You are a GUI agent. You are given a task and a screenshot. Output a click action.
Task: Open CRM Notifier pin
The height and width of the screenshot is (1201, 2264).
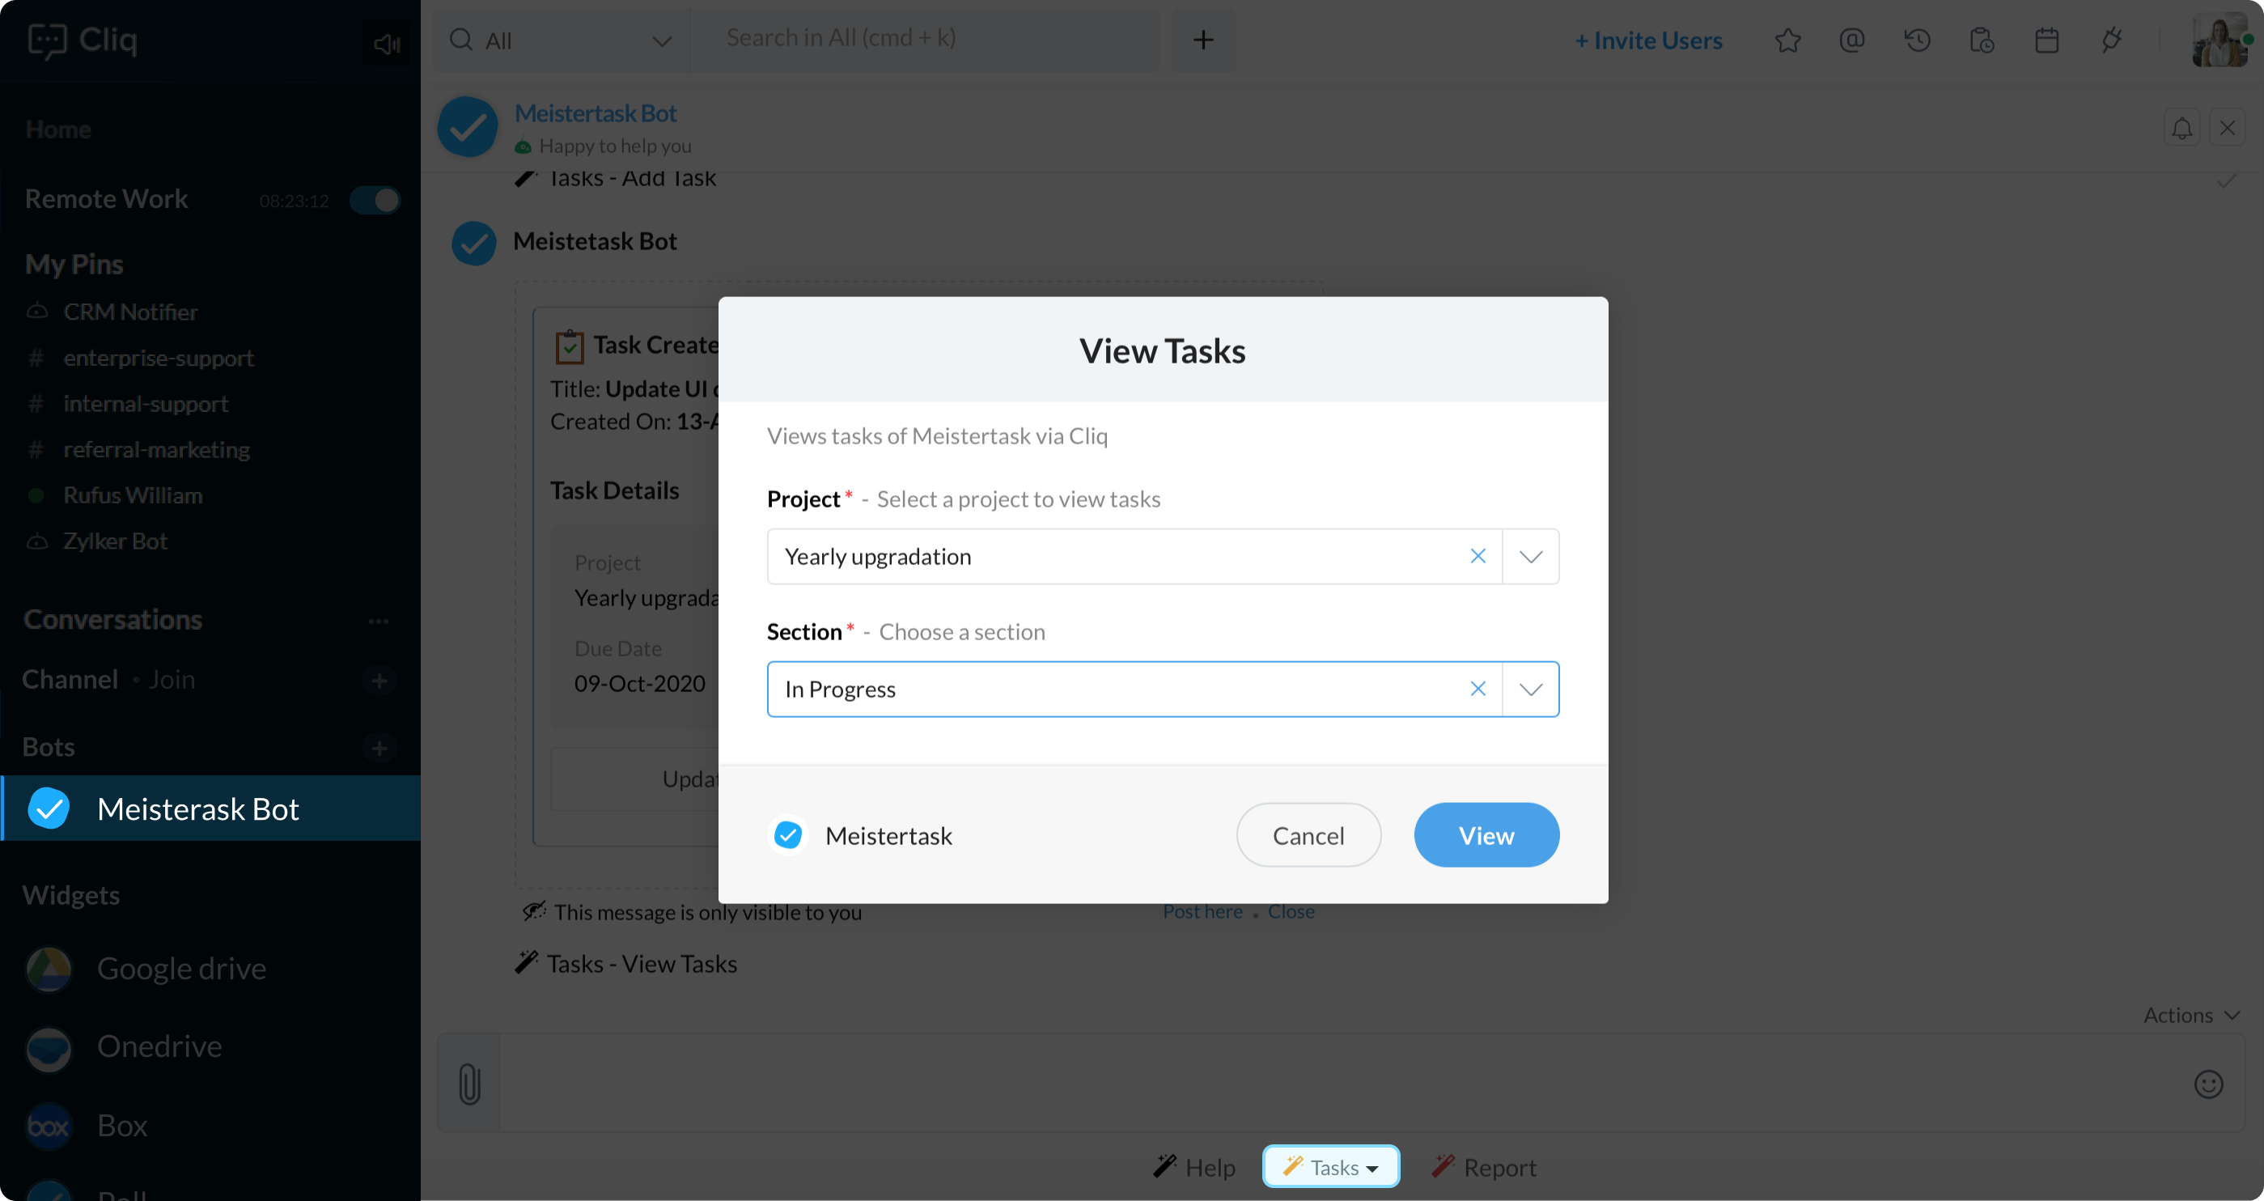pyautogui.click(x=130, y=312)
